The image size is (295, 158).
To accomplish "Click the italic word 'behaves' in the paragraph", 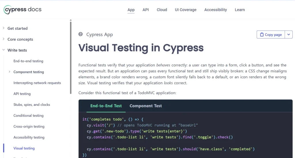I will click(163, 65).
